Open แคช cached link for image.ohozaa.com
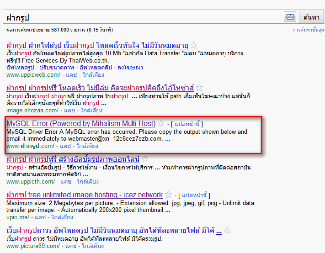The width and height of the screenshot is (325, 253). coord(69,111)
